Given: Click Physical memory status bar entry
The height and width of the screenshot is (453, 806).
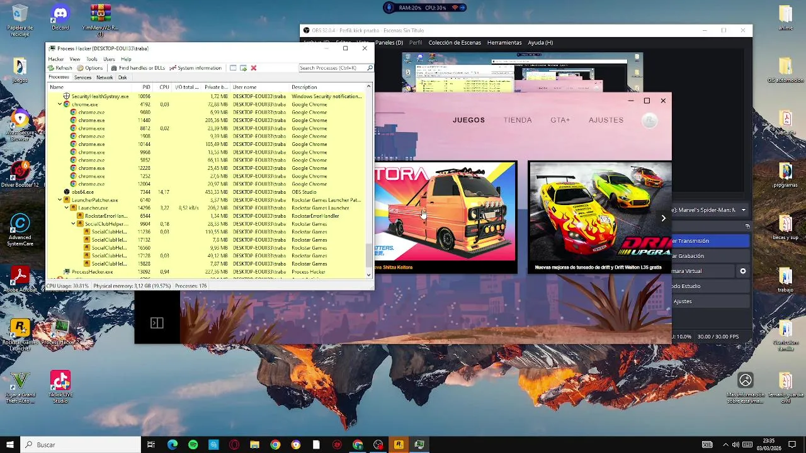Looking at the screenshot, I should tap(132, 286).
